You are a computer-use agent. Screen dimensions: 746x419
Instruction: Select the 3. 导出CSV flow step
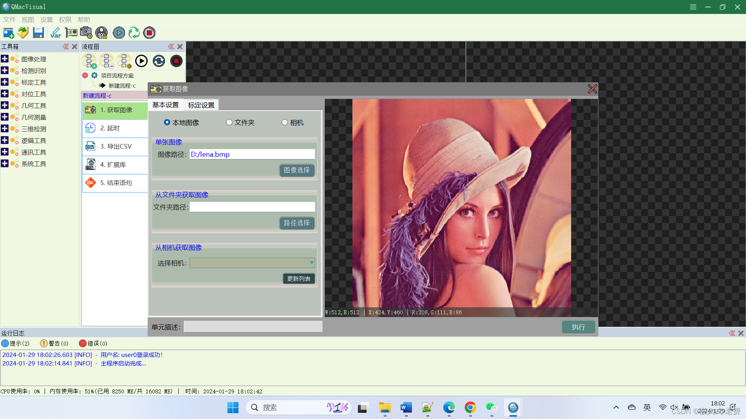pyautogui.click(x=115, y=146)
